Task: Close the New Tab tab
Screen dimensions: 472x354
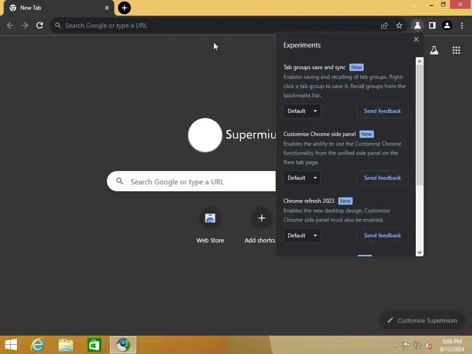Action: click(107, 8)
